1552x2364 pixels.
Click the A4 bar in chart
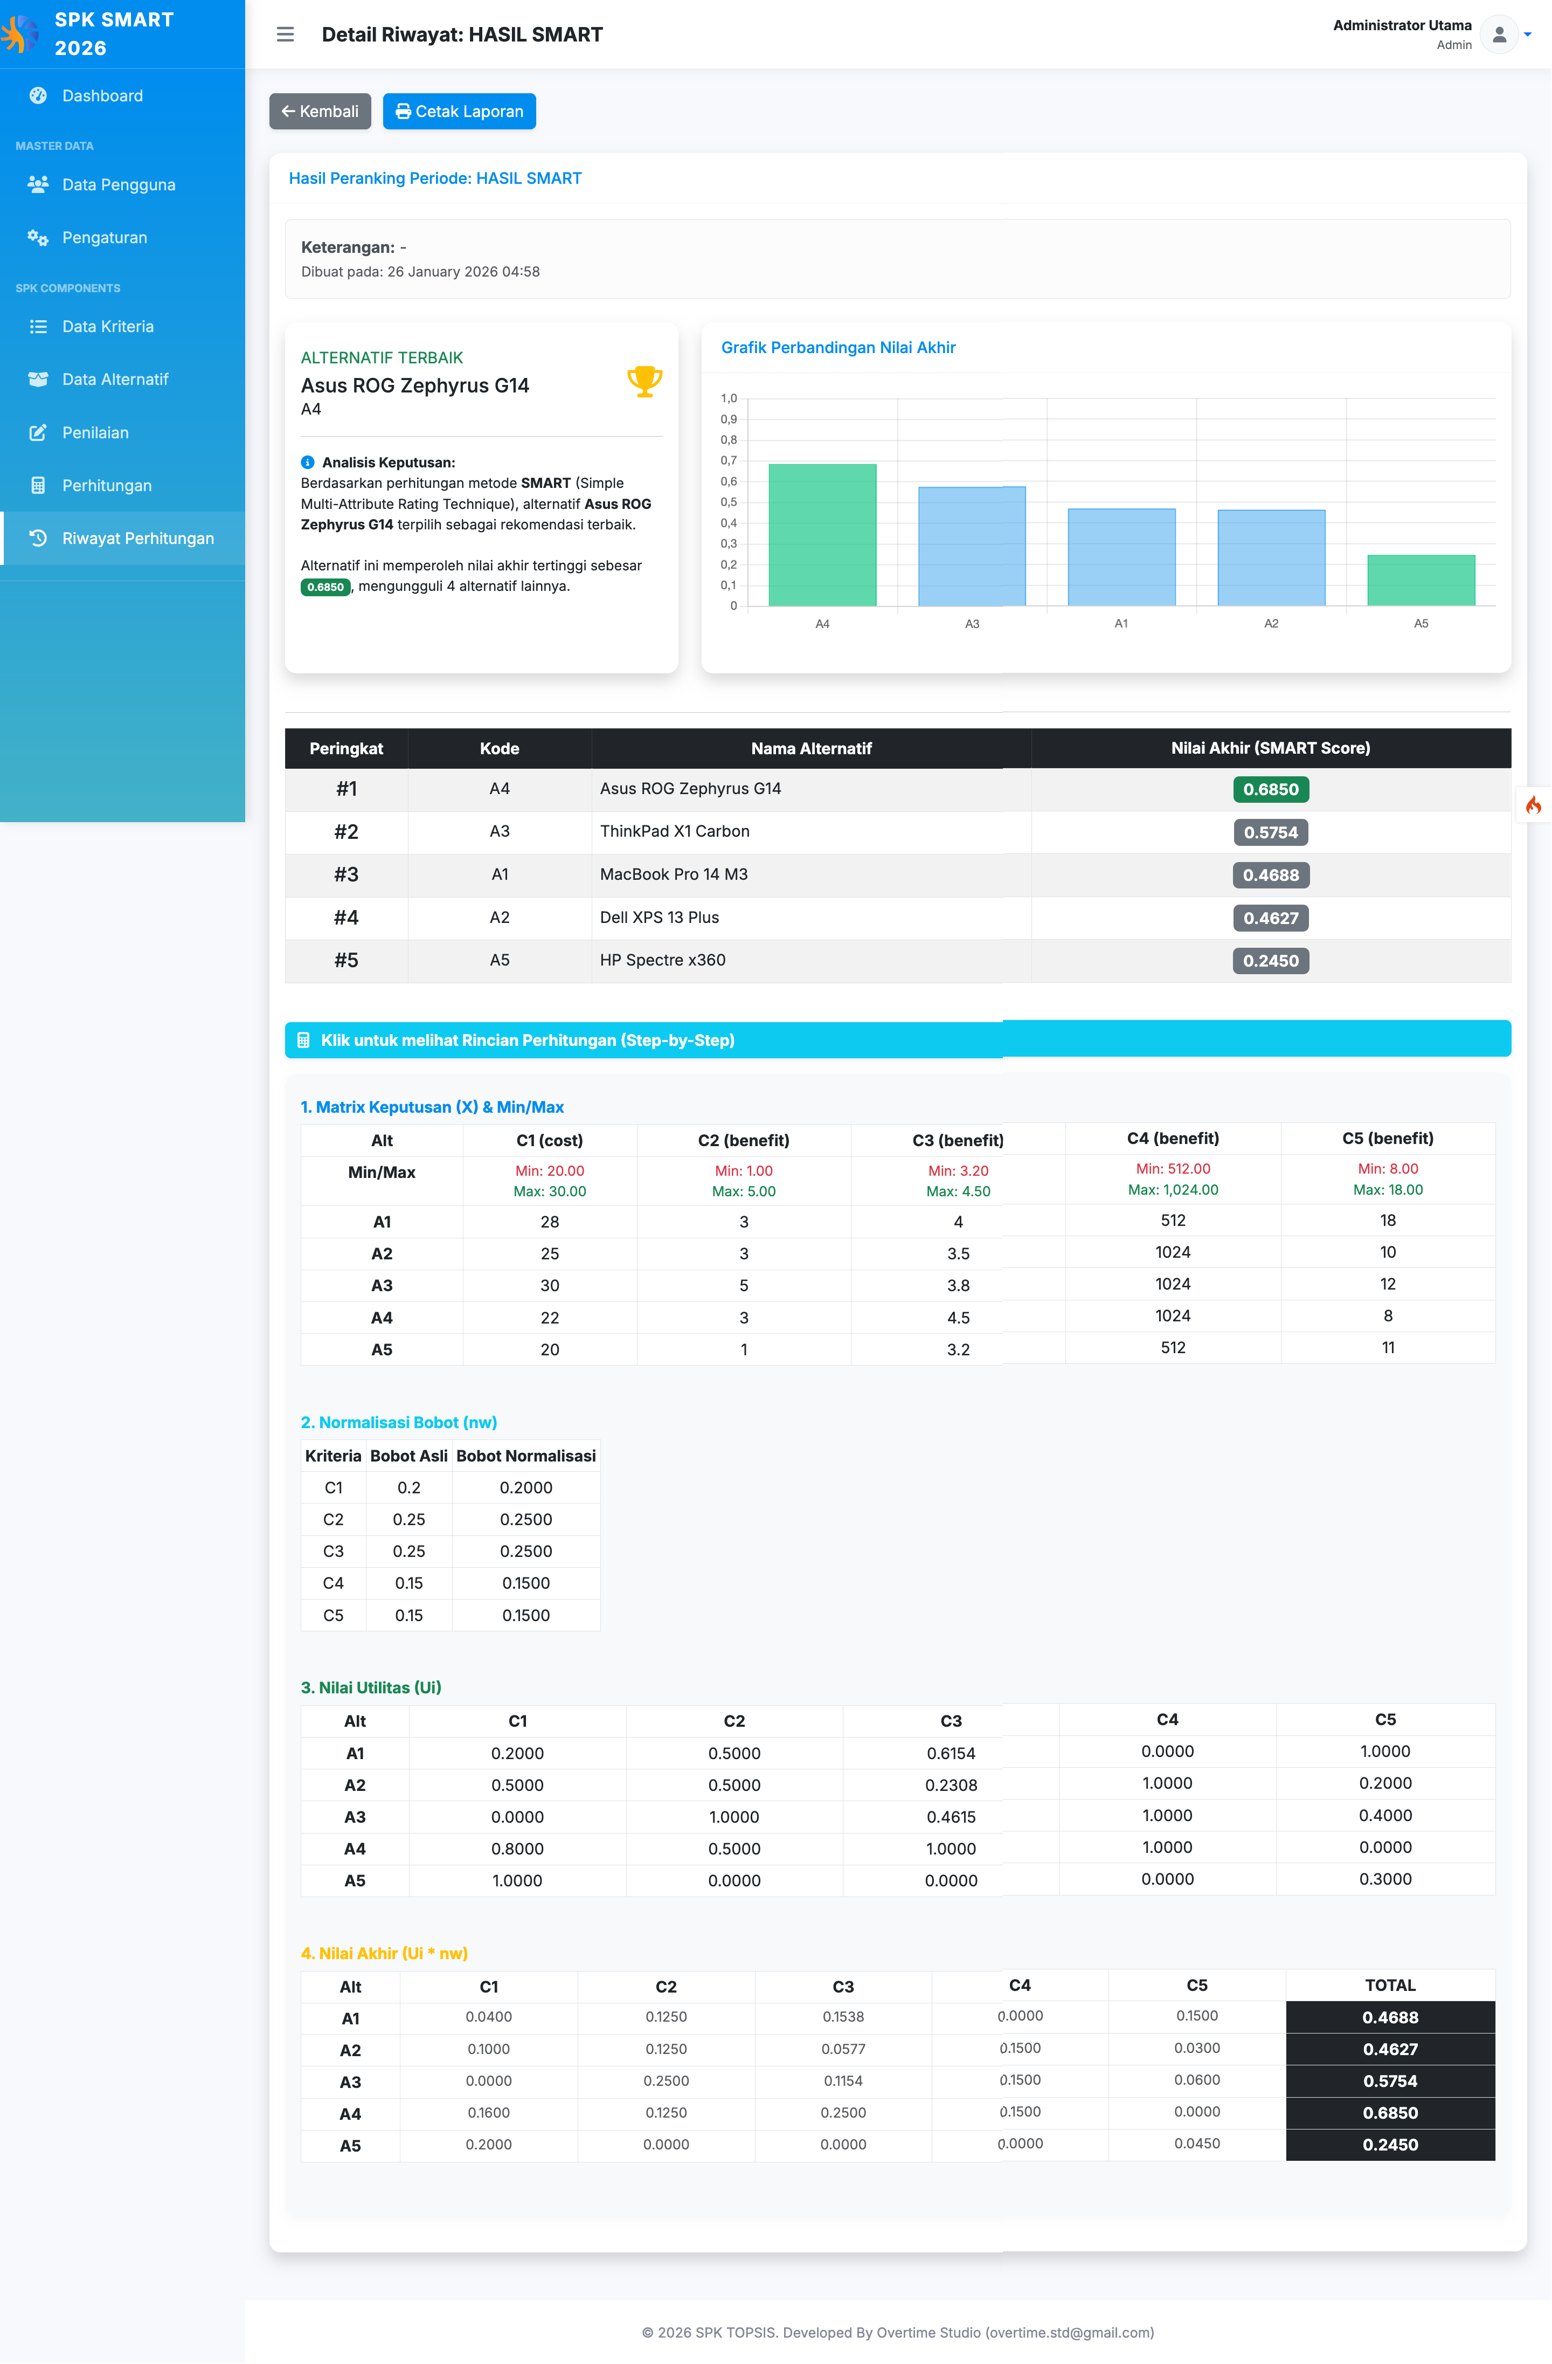point(822,534)
